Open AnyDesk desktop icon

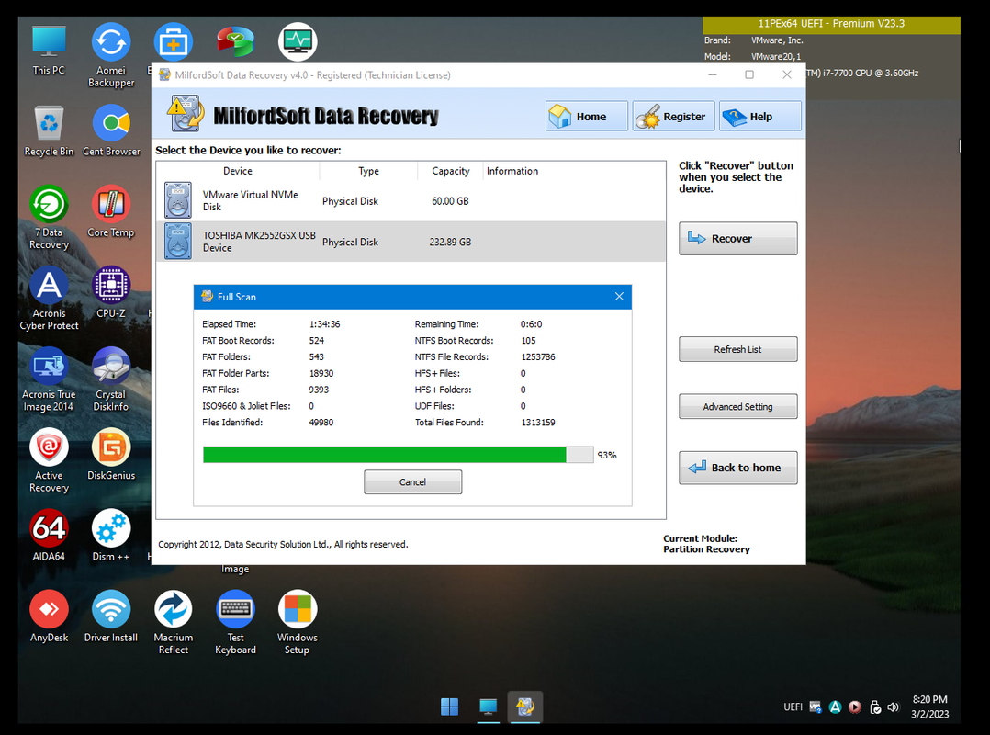point(49,616)
